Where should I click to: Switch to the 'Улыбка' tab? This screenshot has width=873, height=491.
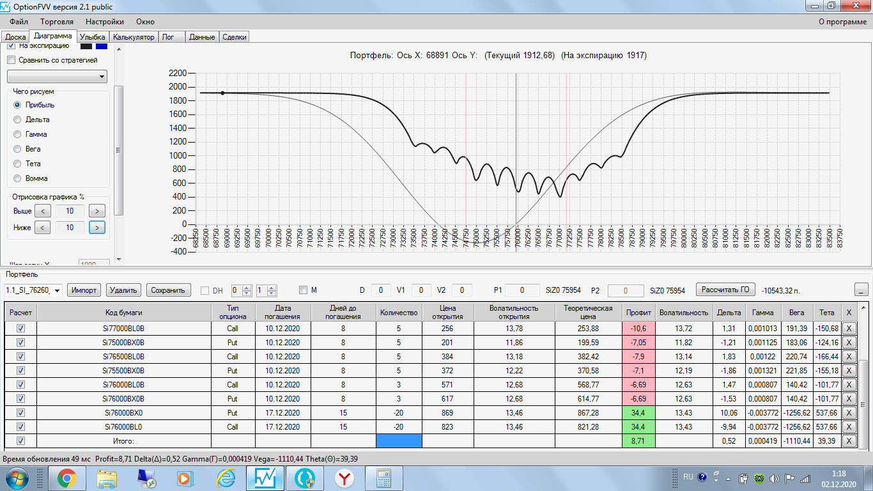coord(93,37)
